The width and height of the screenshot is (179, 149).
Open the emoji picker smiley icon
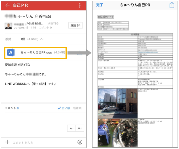[x=80, y=142]
